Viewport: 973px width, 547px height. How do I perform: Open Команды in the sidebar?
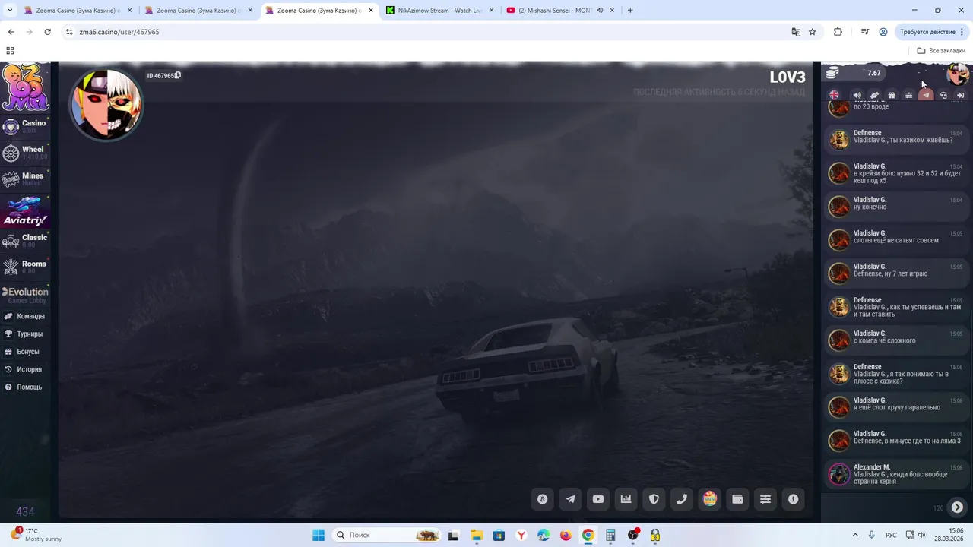(25, 316)
